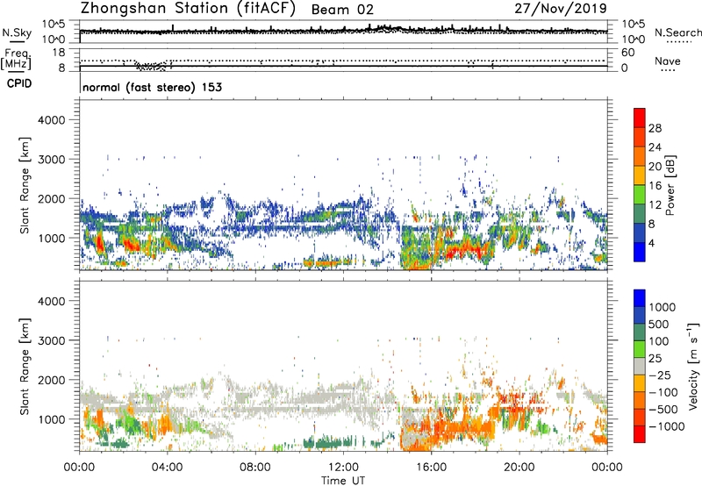Click the 'Power [dB]' colorbar label

click(x=670, y=185)
